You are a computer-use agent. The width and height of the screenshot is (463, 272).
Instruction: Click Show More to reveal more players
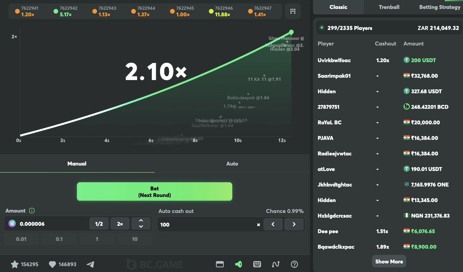[x=389, y=261]
